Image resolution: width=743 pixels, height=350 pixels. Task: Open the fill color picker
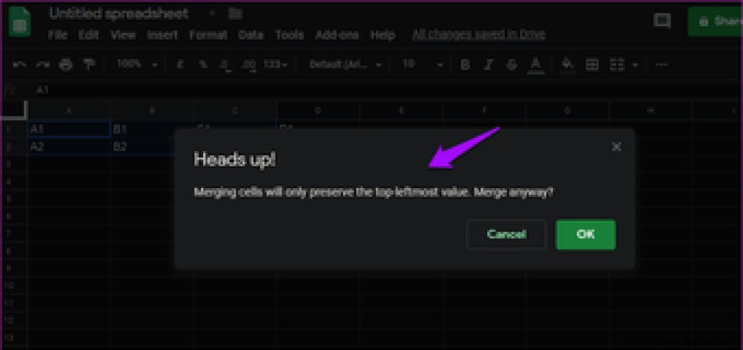tap(567, 65)
